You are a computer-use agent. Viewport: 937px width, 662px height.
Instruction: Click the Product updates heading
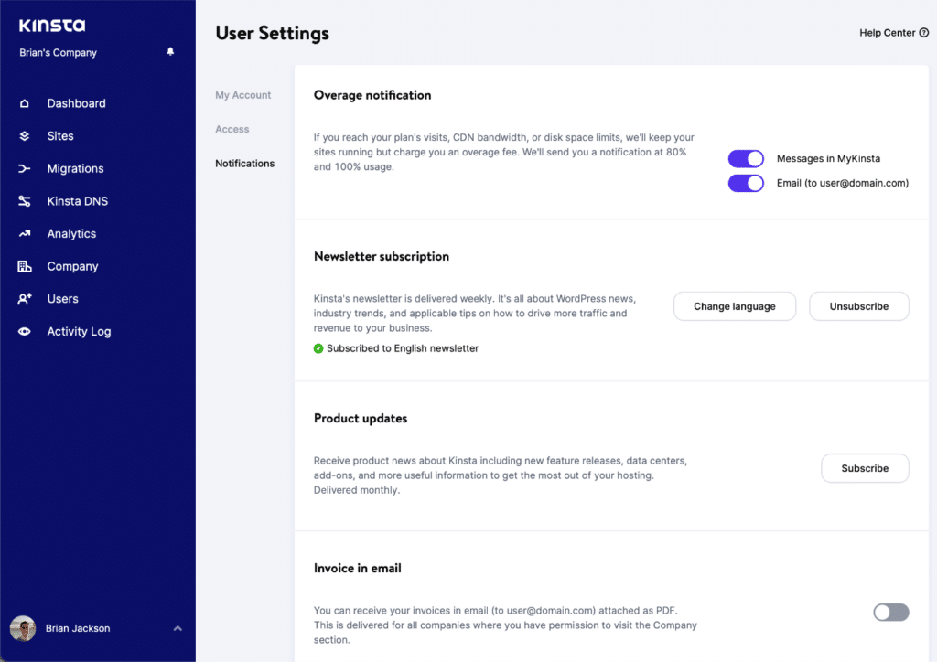click(x=361, y=419)
